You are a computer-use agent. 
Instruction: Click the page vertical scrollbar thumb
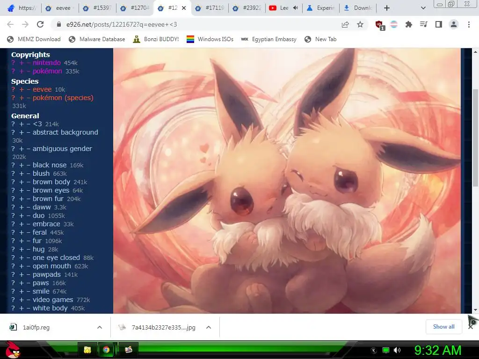tap(475, 137)
